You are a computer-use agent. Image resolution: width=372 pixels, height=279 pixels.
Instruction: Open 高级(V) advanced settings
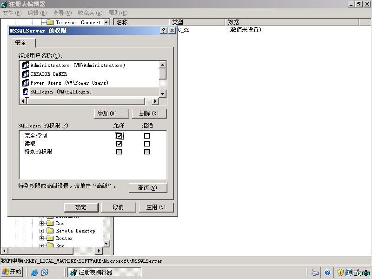(x=148, y=188)
